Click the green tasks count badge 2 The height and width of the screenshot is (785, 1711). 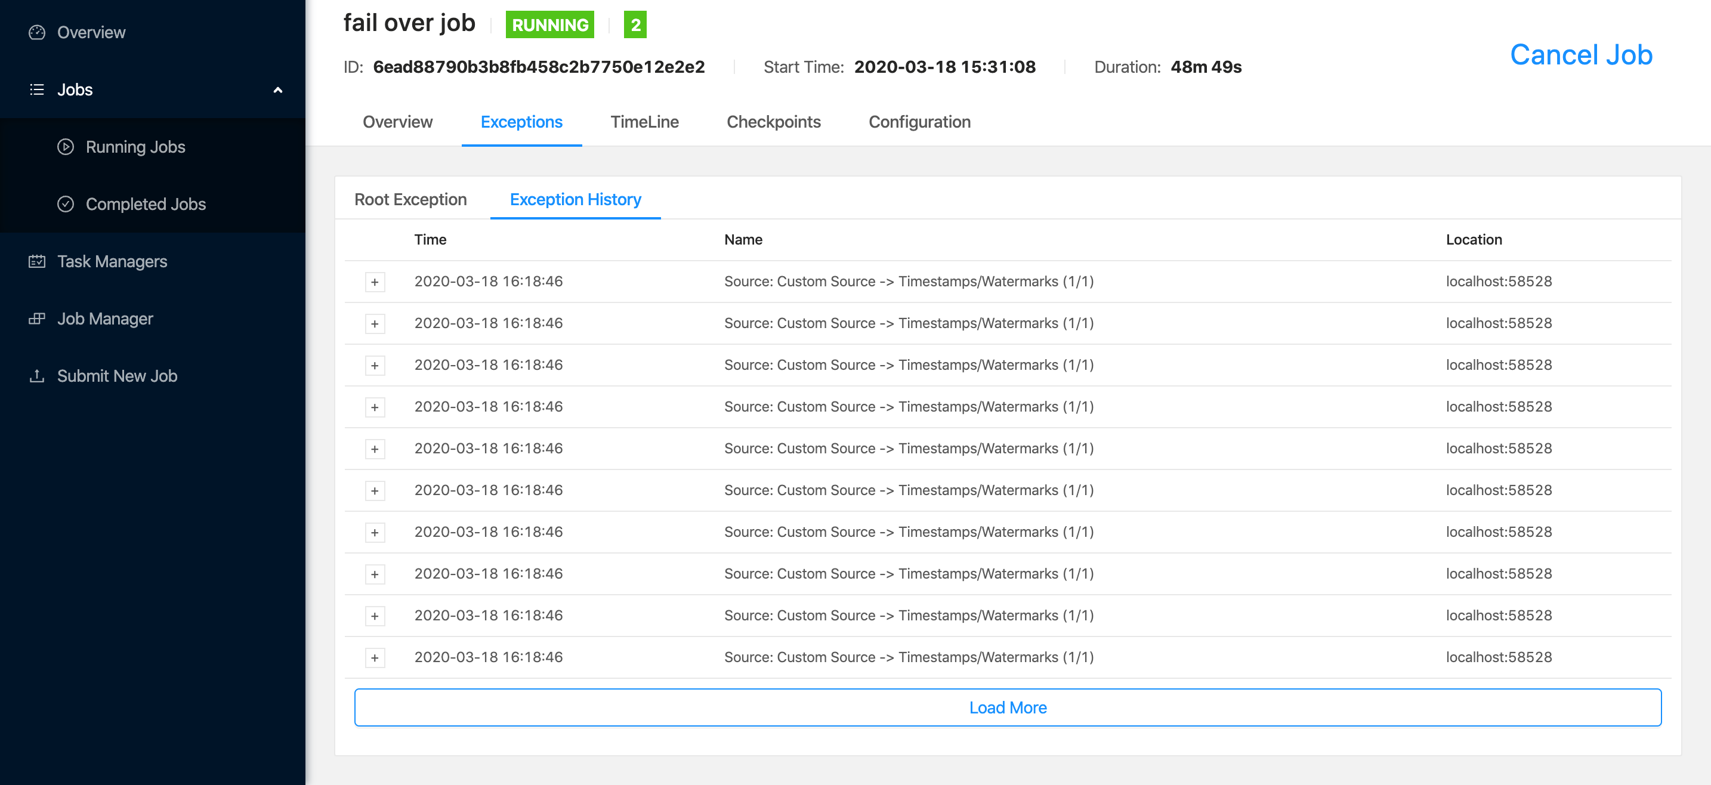634,25
